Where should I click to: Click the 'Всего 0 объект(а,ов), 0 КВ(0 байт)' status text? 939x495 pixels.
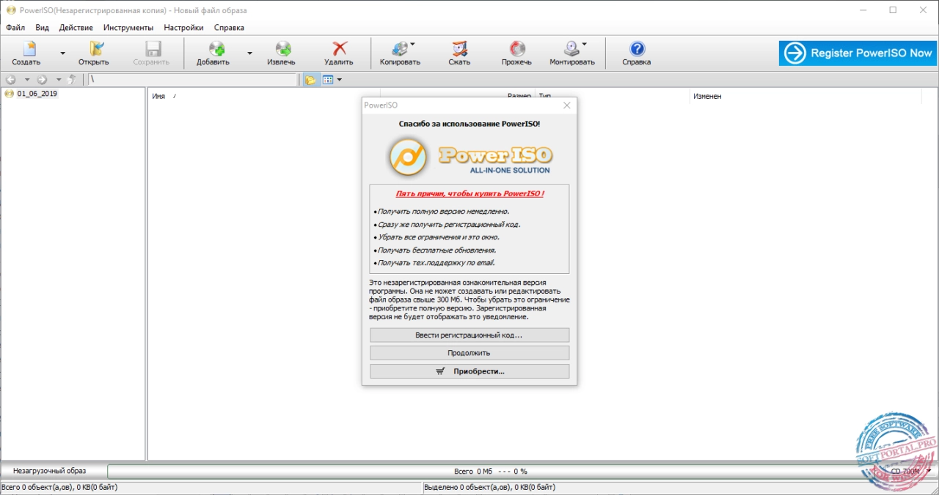click(59, 487)
